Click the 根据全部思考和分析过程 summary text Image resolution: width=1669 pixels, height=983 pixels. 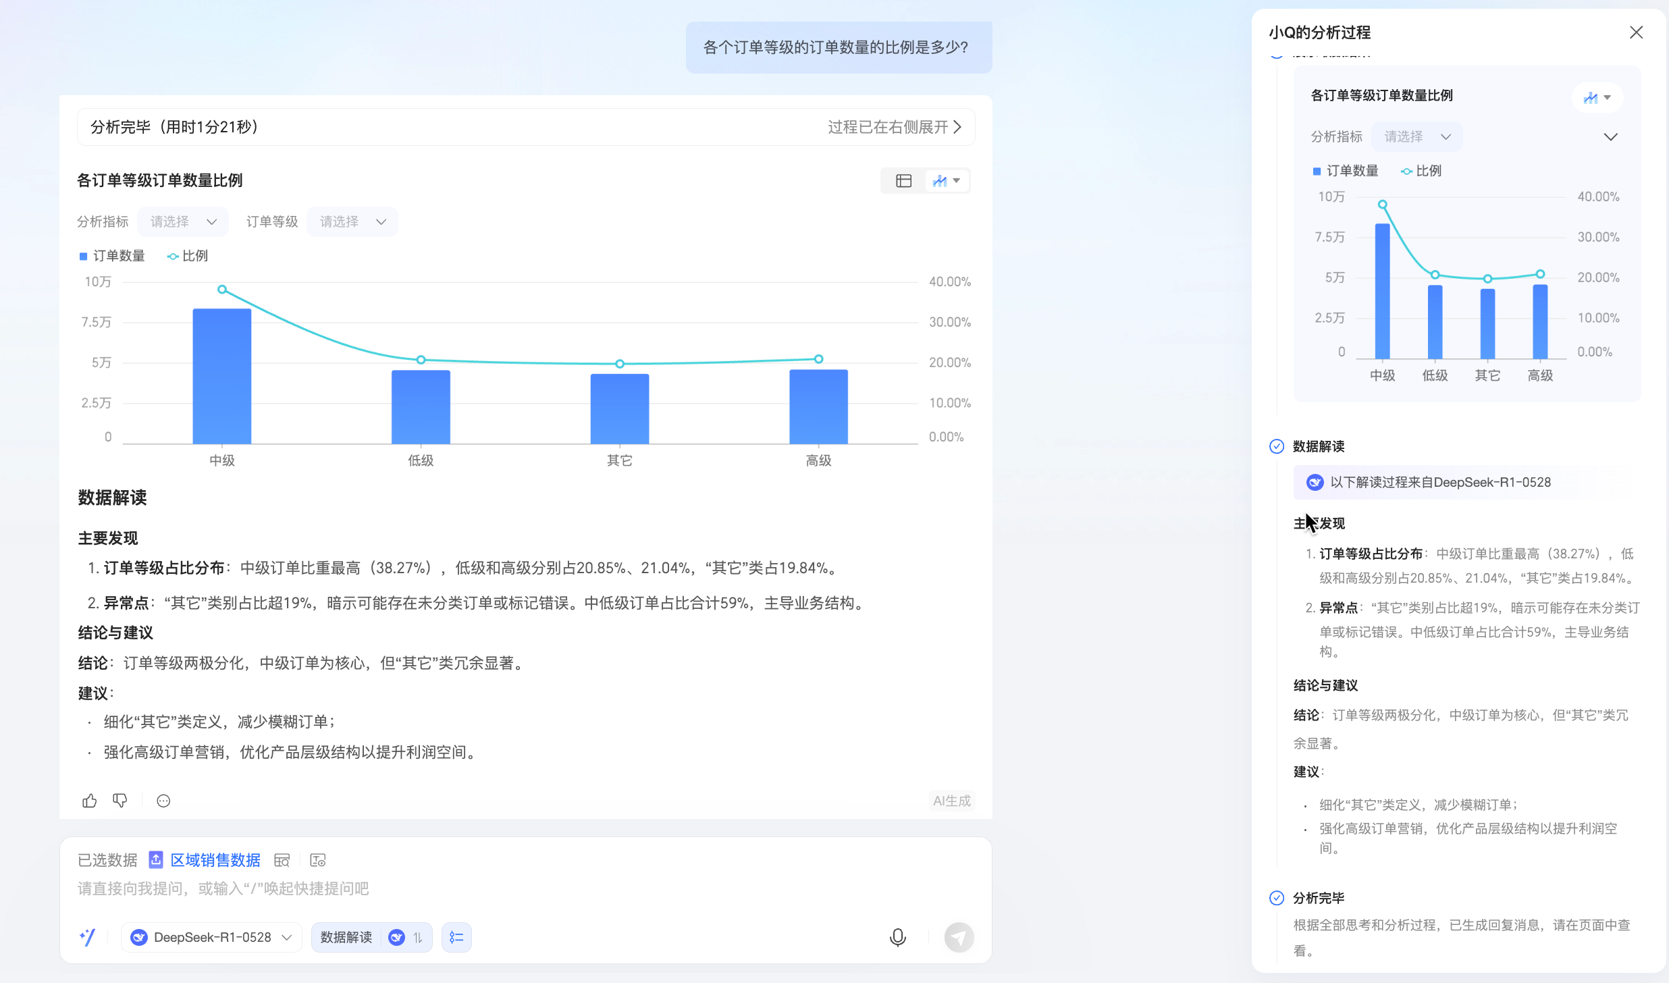(1462, 938)
